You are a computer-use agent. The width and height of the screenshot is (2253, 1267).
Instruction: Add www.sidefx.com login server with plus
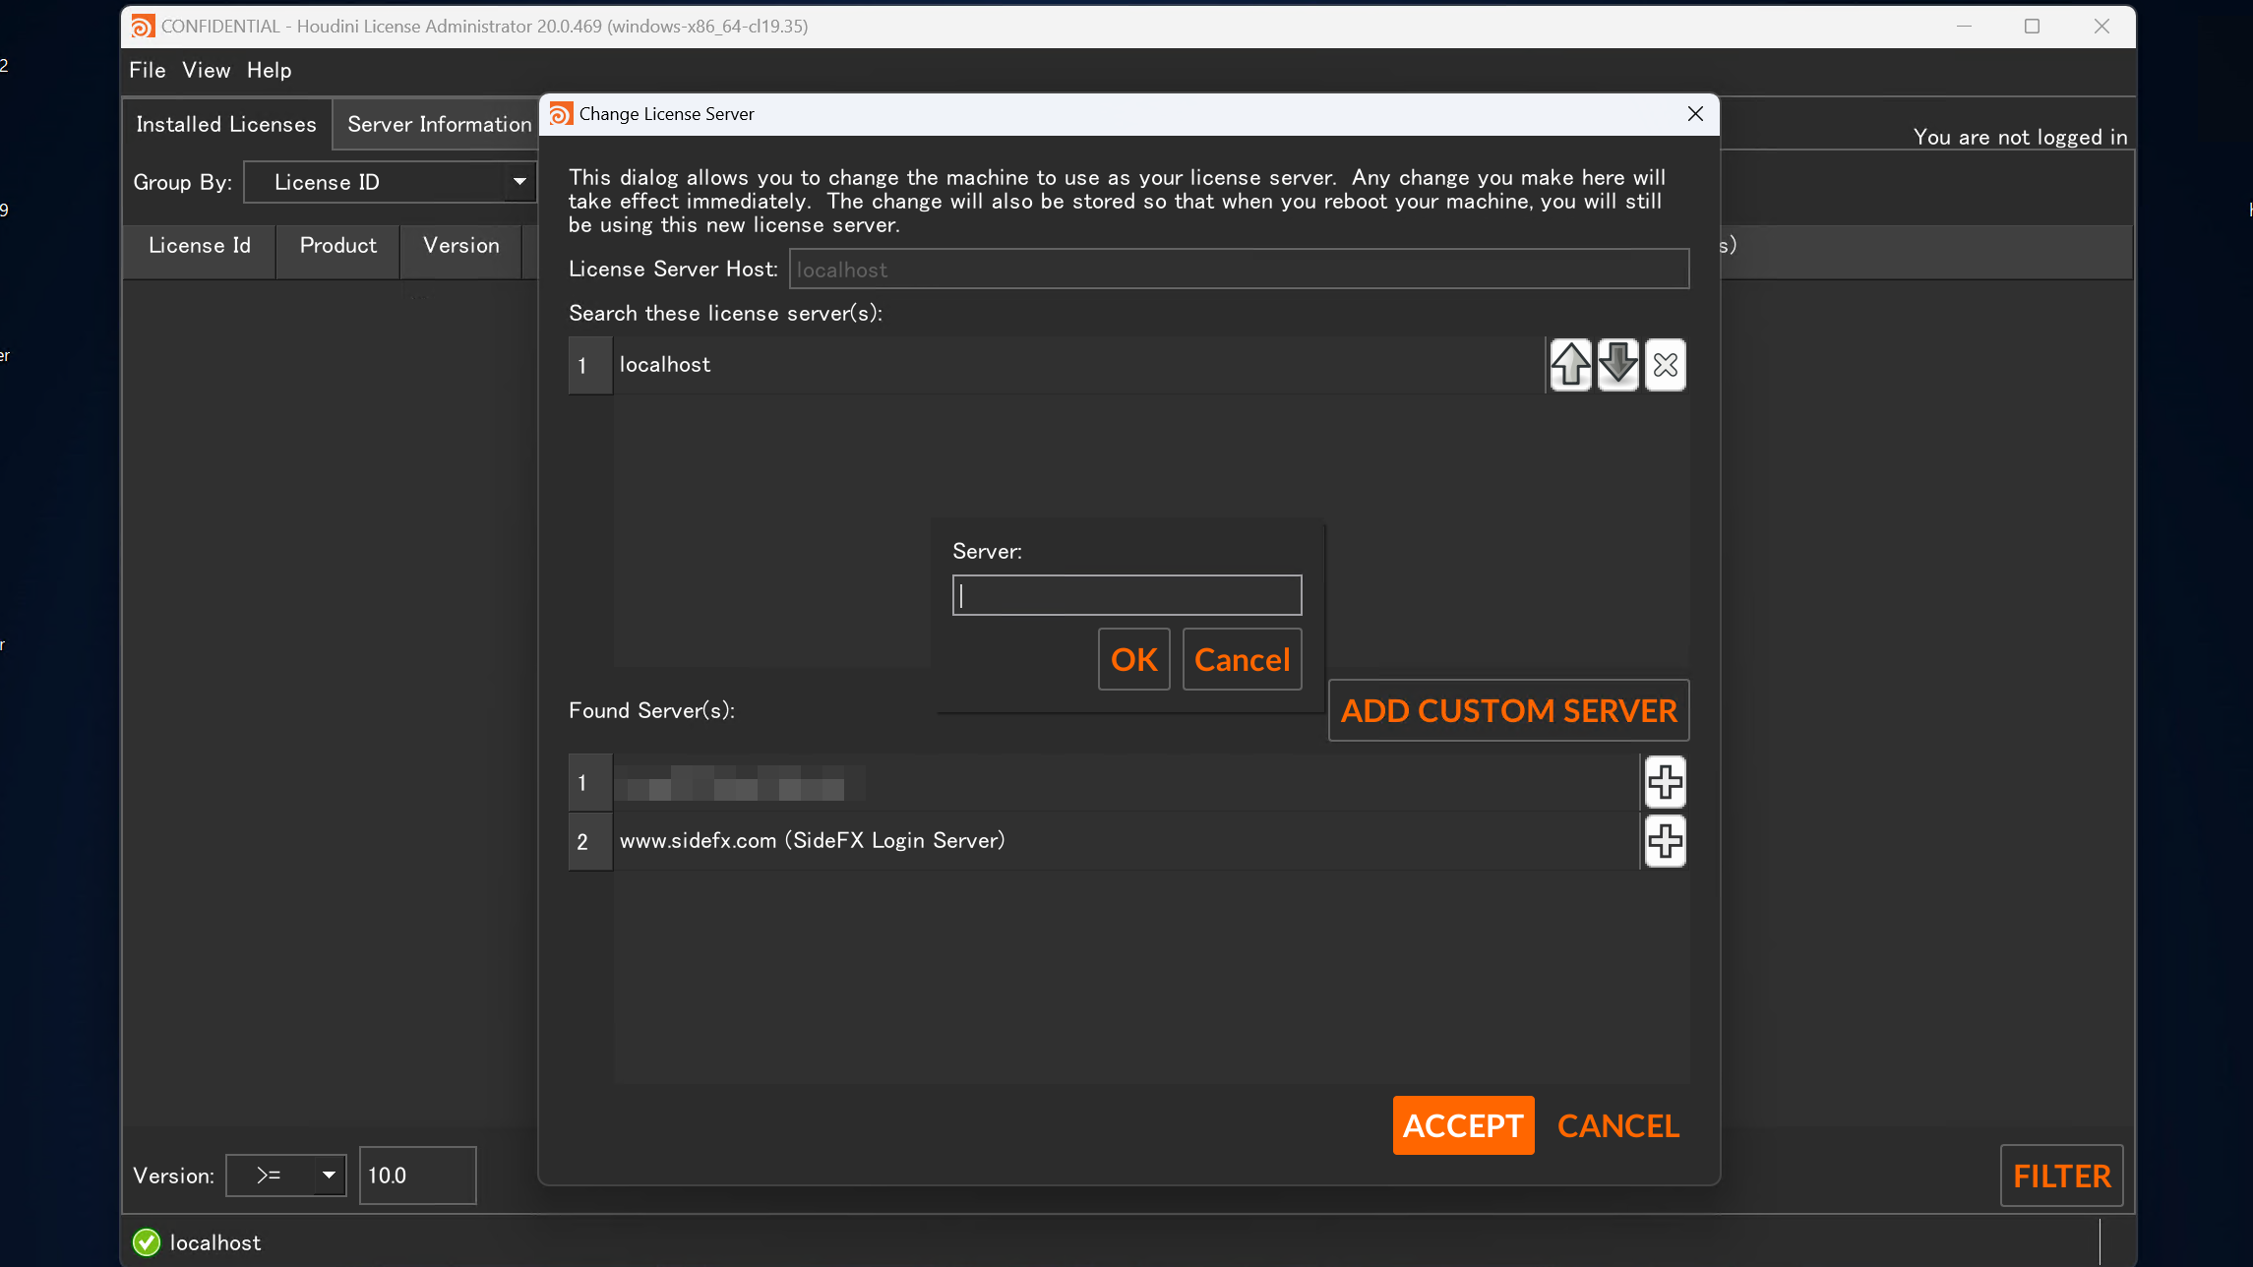(x=1665, y=841)
